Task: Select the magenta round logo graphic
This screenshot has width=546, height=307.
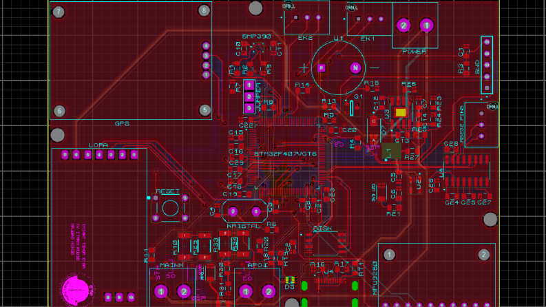Action: (x=75, y=290)
